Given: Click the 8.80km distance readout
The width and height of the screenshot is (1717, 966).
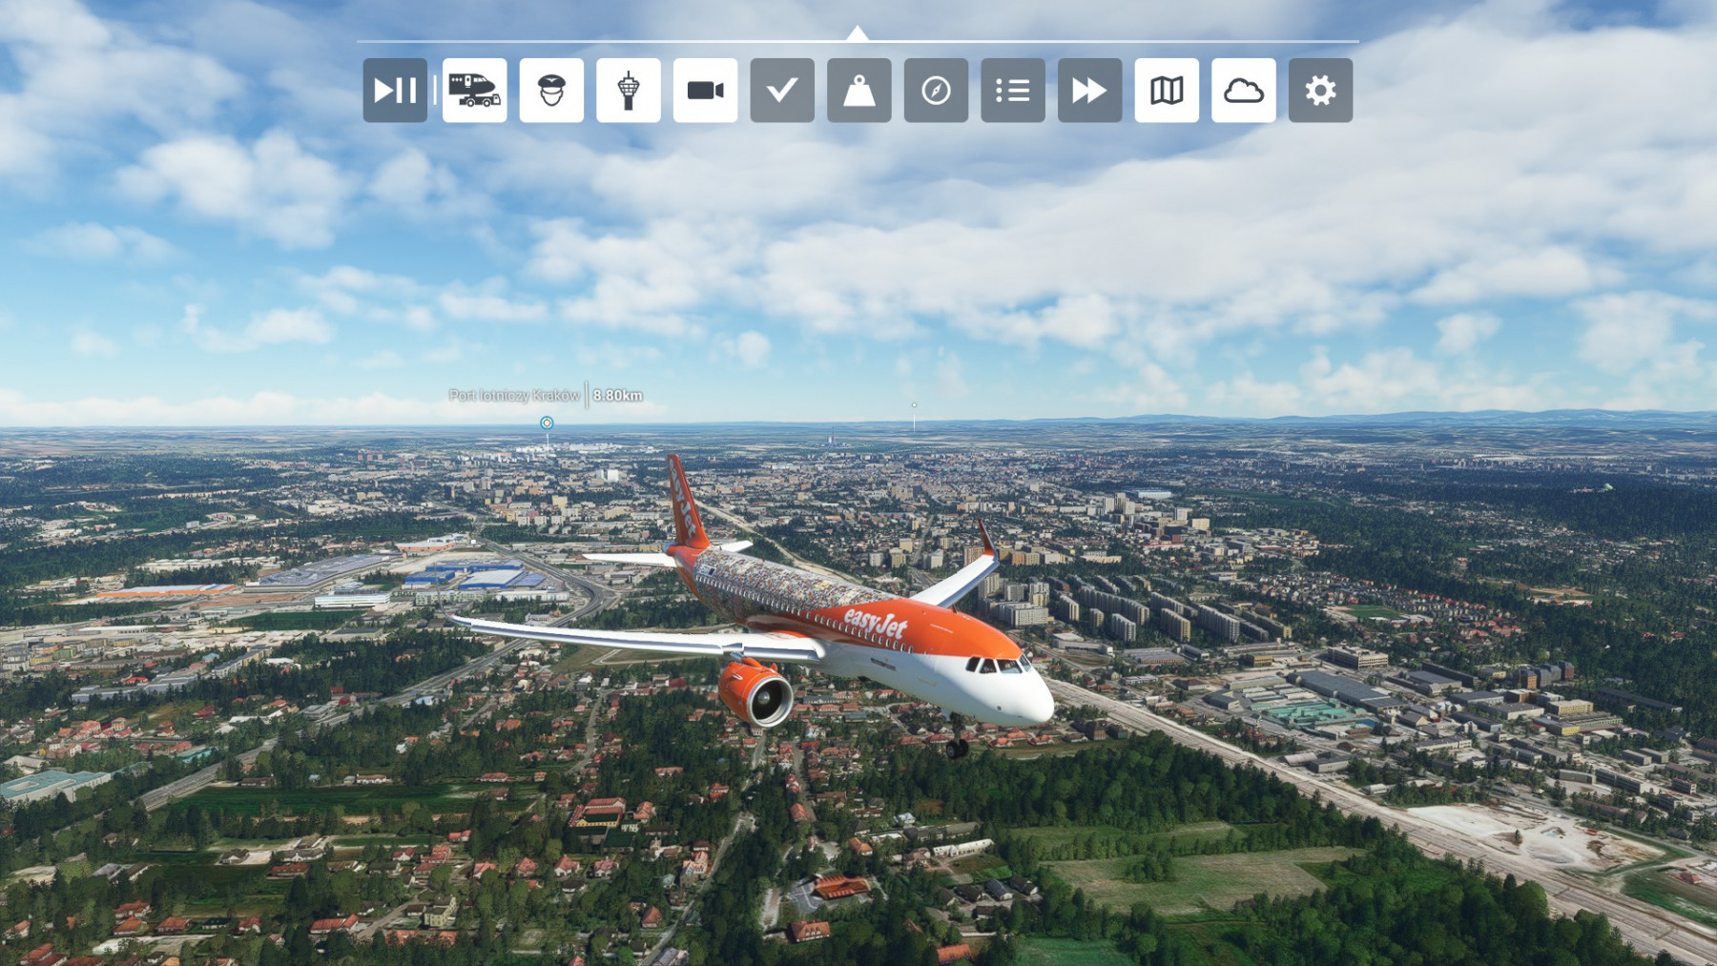Looking at the screenshot, I should point(618,395).
